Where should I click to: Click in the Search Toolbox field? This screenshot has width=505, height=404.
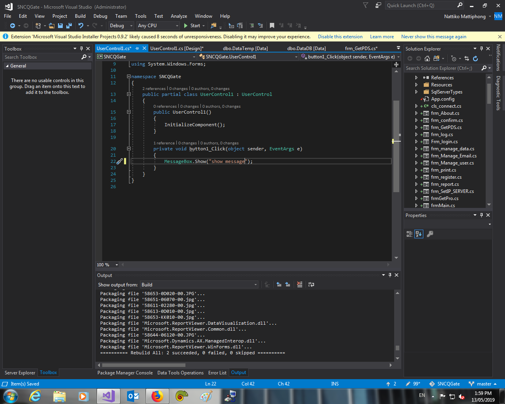[x=41, y=57]
